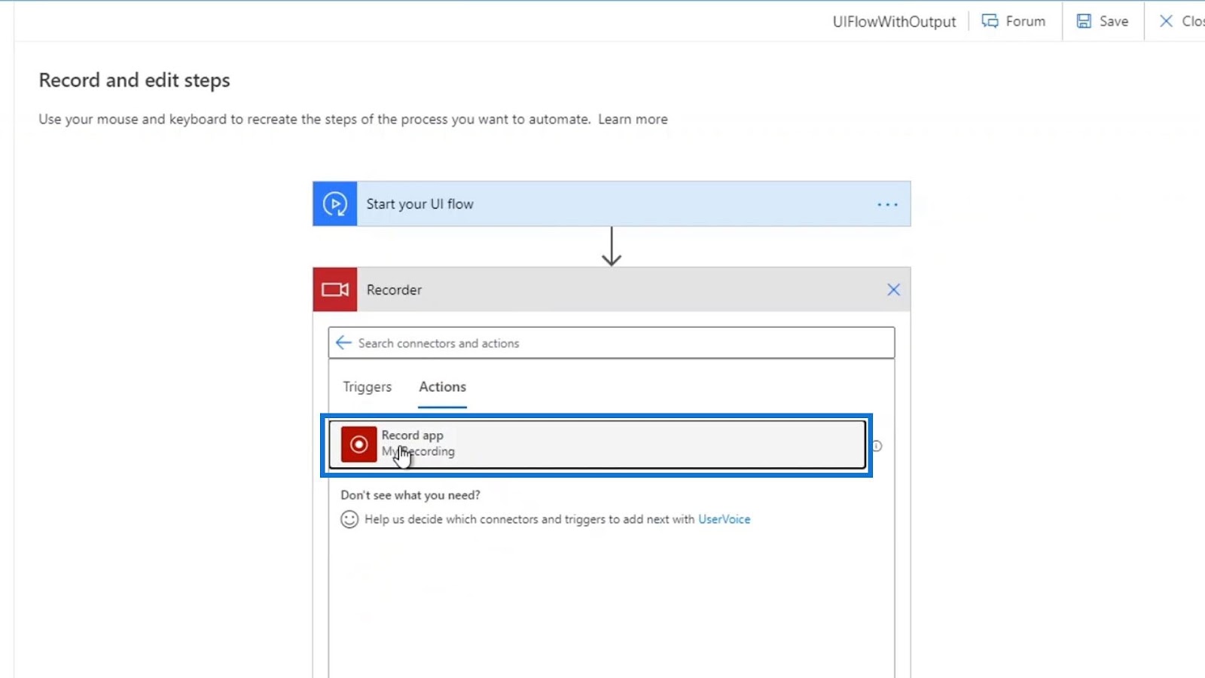Screen dimensions: 1205x678
Task: Select the Actions tab
Action: pos(442,386)
